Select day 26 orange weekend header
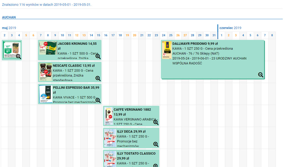The image size is (288, 167). click(x=178, y=35)
